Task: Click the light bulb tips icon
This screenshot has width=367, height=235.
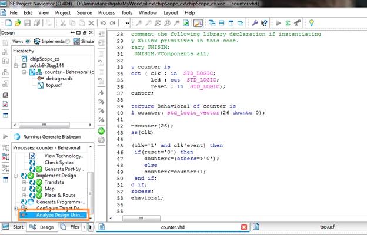Action: 311,23
